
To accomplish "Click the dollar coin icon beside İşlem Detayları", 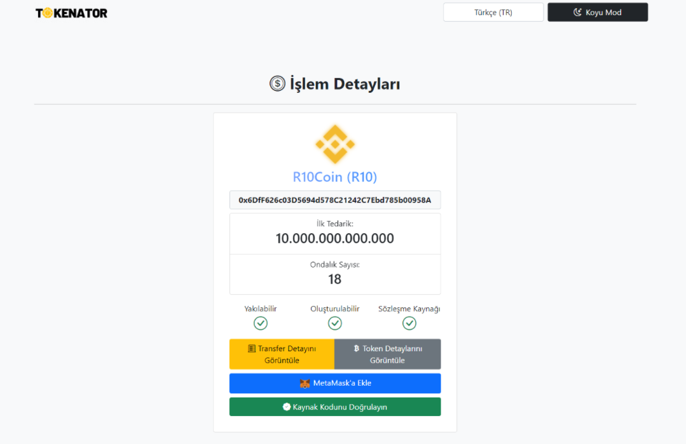I will pyautogui.click(x=277, y=83).
